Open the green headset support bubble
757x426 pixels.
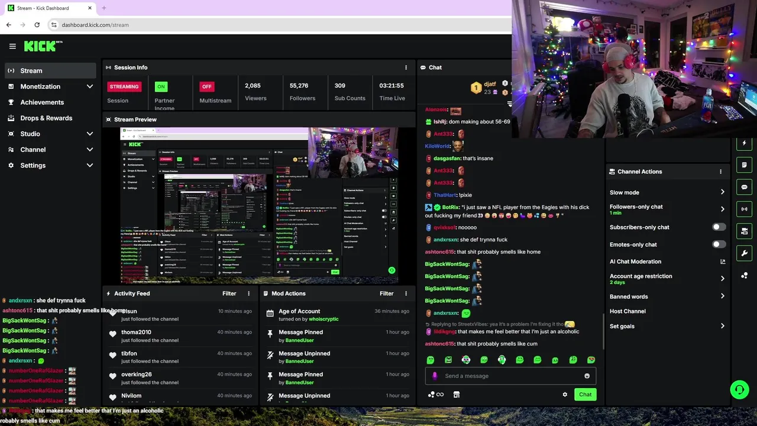pos(739,389)
